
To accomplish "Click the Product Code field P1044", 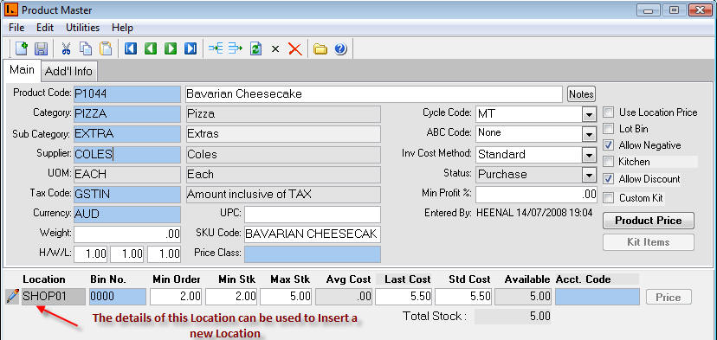I will [x=127, y=94].
